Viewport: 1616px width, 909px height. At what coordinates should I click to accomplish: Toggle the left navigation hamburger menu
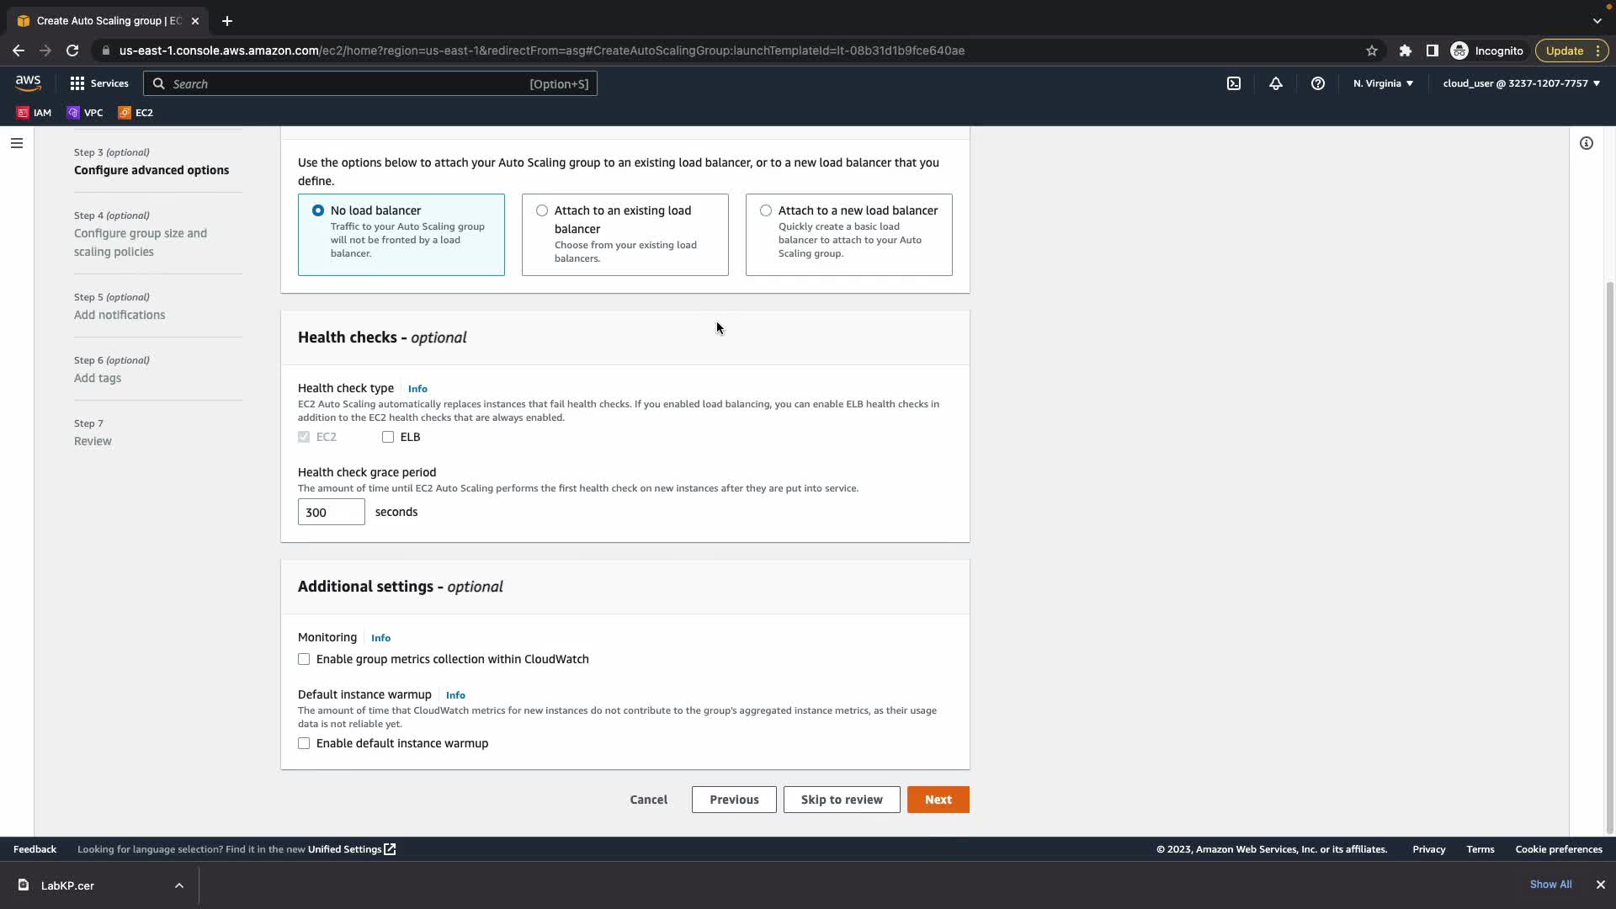click(x=16, y=143)
